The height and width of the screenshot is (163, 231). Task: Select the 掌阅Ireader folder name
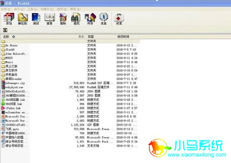pyautogui.click(x=14, y=79)
